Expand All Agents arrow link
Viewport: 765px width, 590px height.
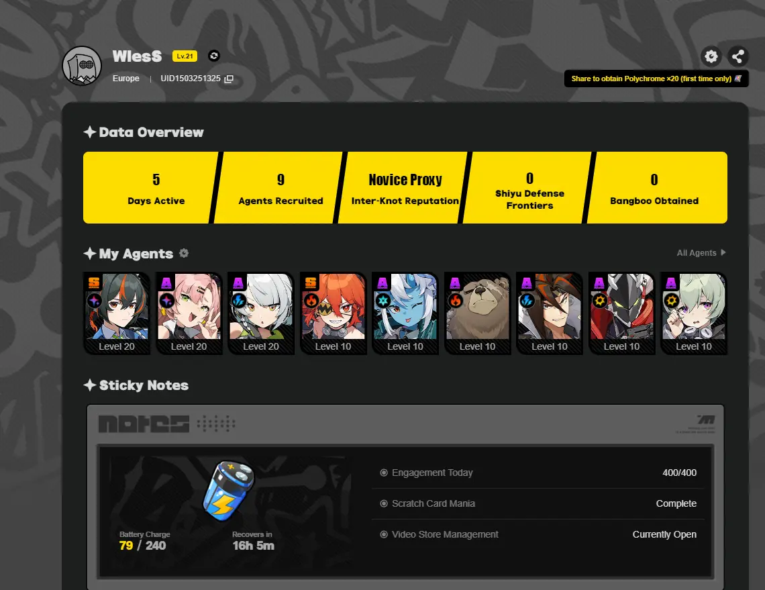[701, 253]
